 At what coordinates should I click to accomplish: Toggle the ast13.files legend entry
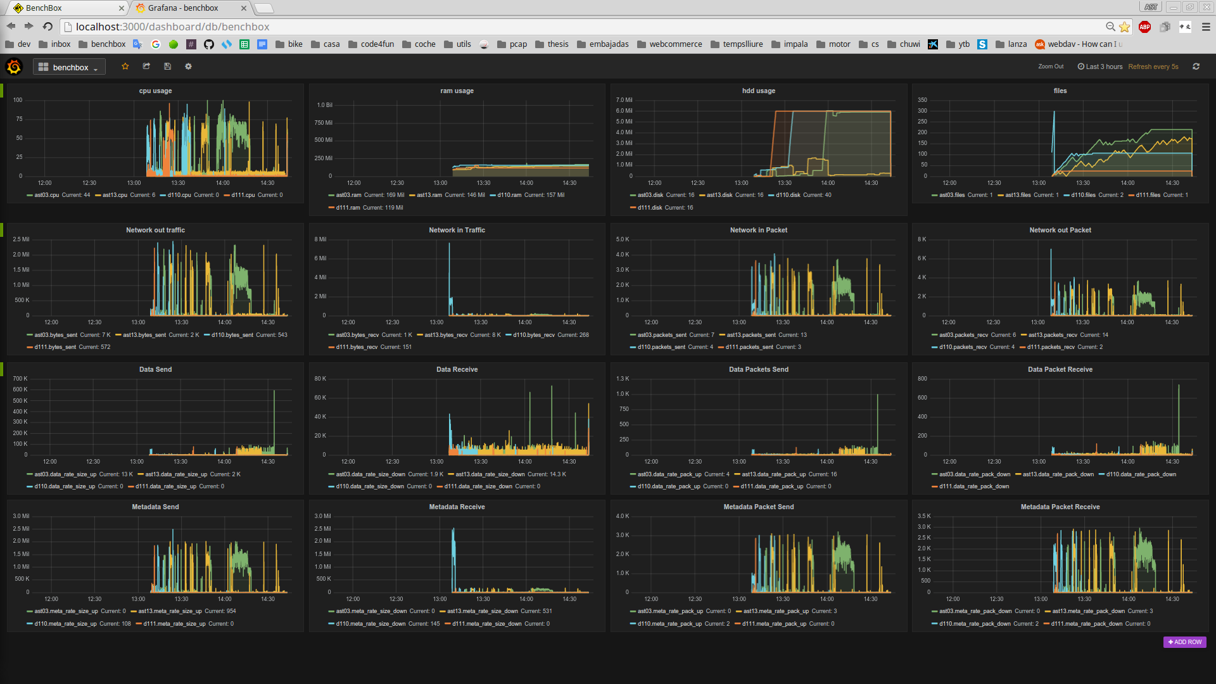coord(1018,195)
